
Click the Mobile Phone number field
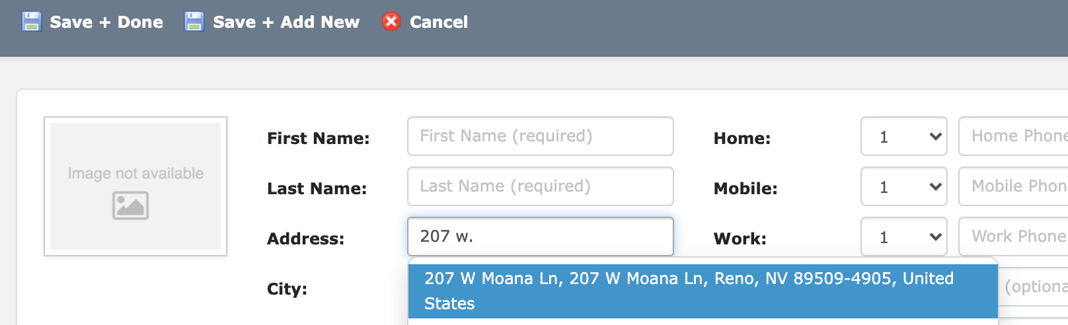[x=1013, y=186]
